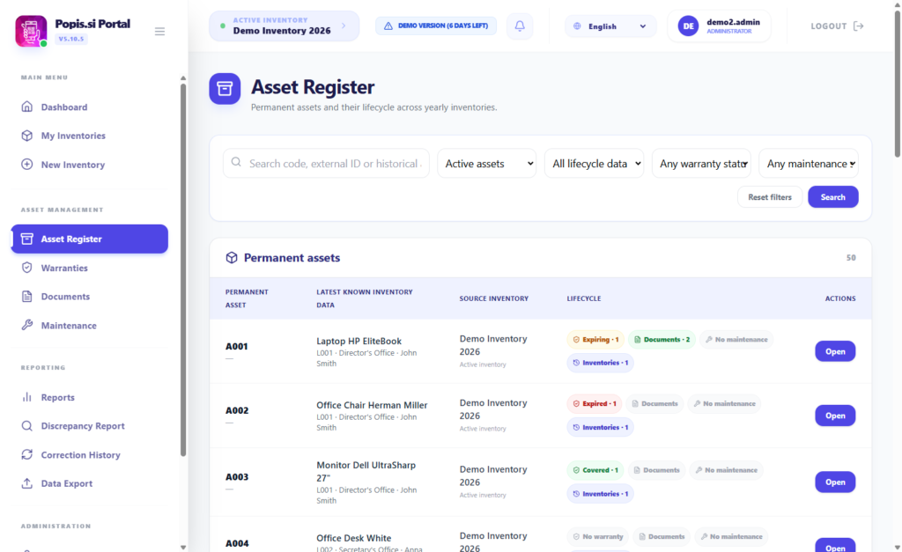Open Reports page
Image resolution: width=902 pixels, height=552 pixels.
pyautogui.click(x=90, y=397)
